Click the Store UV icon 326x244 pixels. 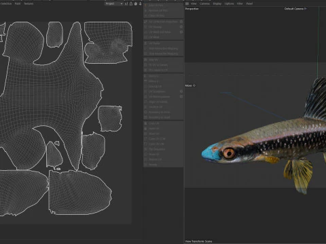[x=146, y=155]
